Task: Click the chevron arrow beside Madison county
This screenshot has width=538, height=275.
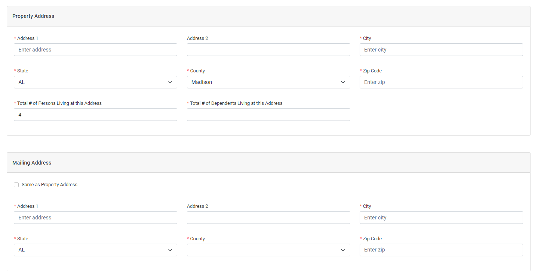Action: pos(343,82)
